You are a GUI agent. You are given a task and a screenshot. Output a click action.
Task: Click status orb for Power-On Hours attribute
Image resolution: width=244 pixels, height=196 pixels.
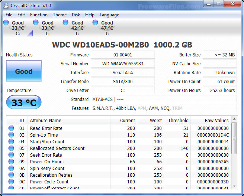click(x=11, y=161)
